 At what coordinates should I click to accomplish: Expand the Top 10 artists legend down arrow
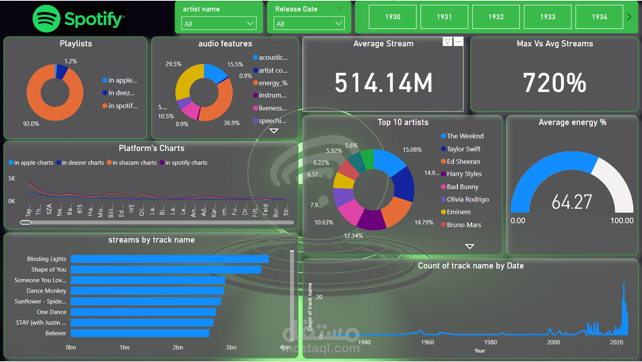469,246
